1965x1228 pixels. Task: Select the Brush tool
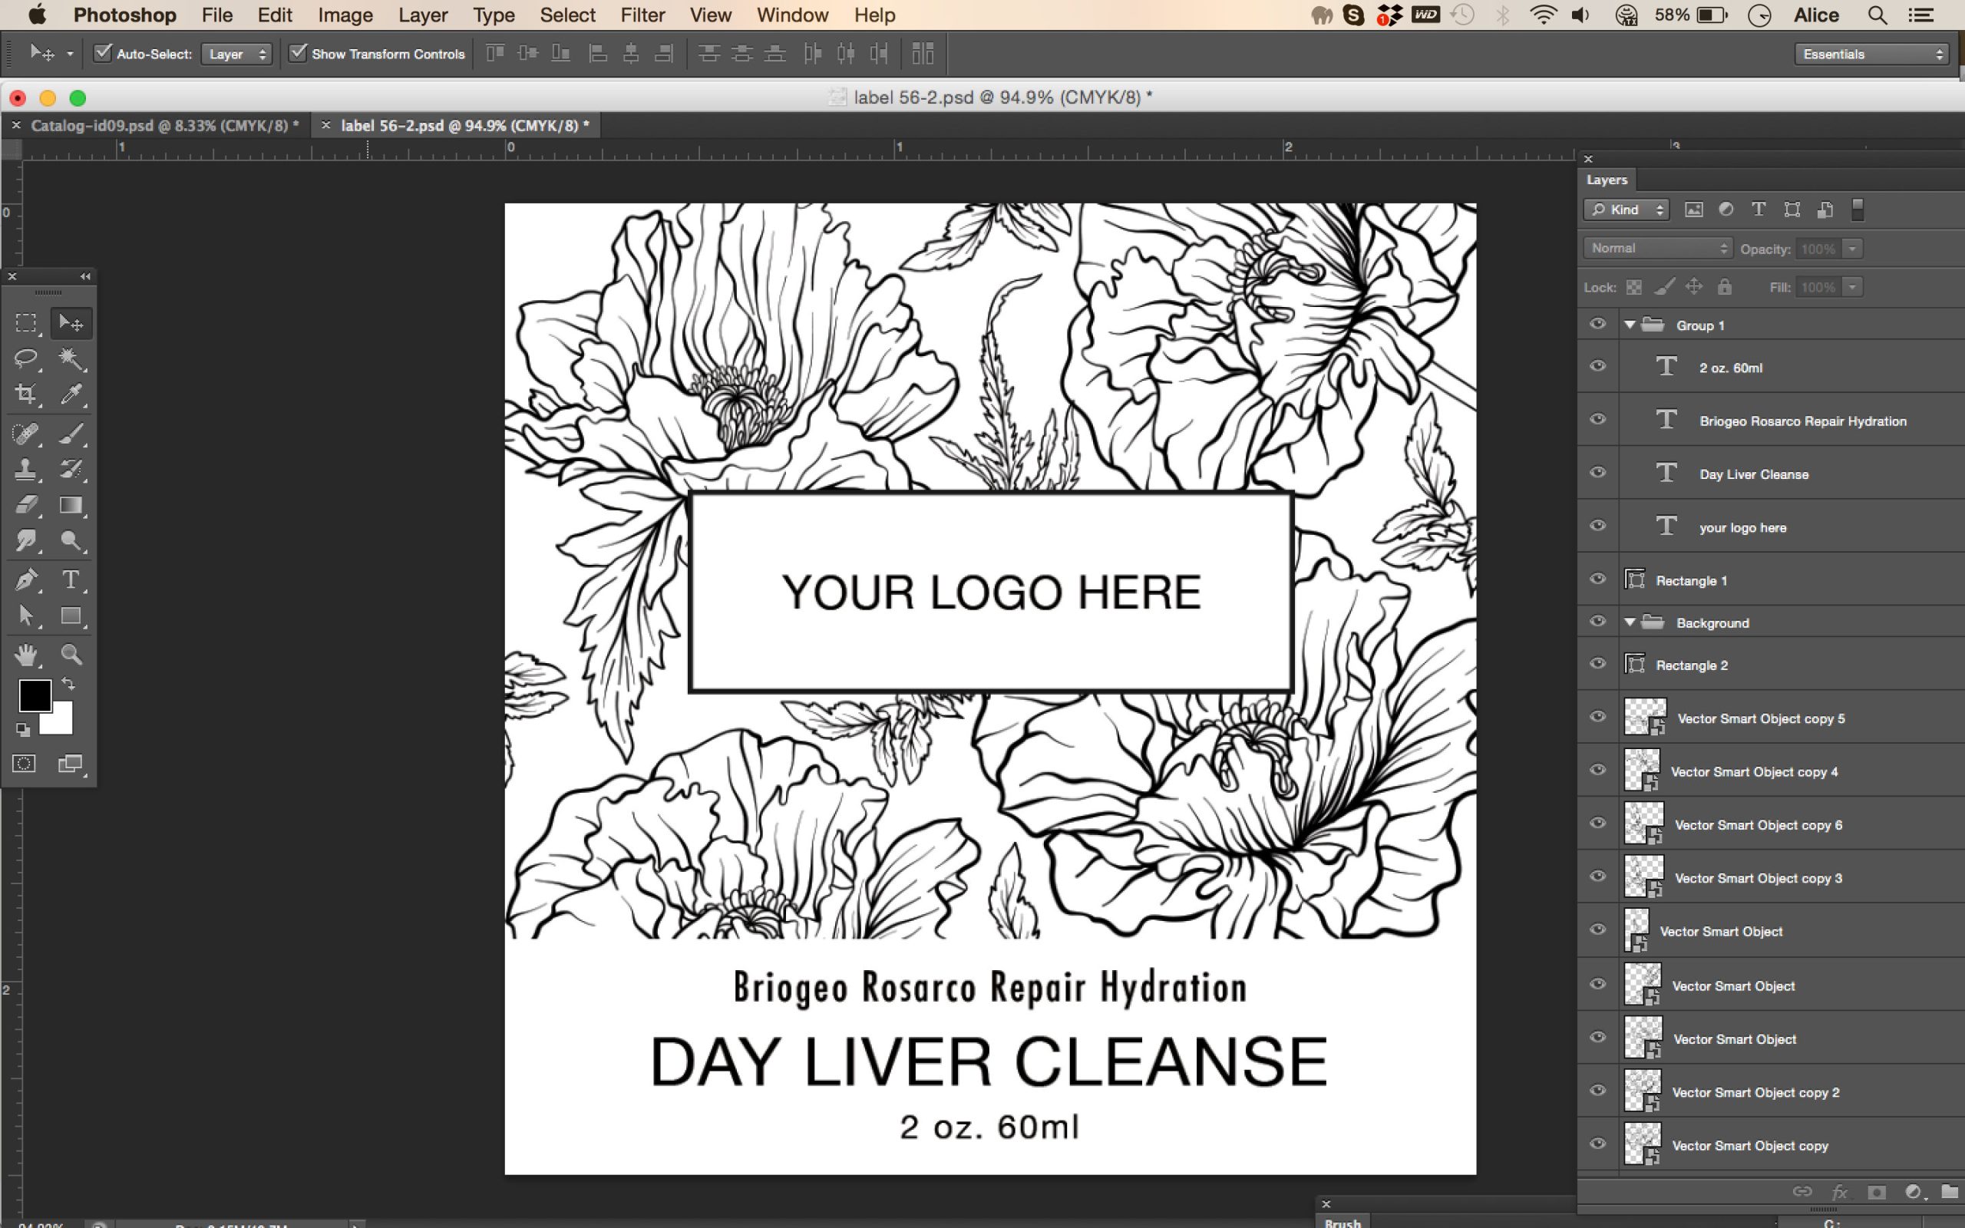(71, 434)
